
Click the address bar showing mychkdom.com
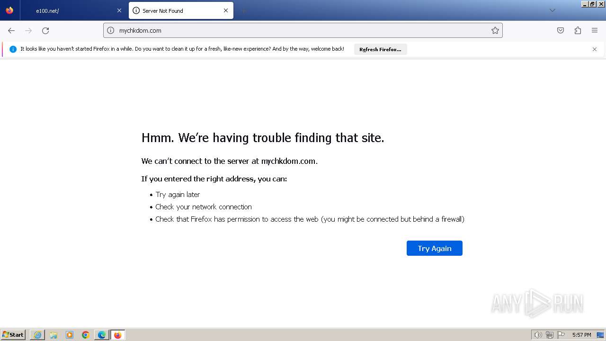(x=303, y=30)
